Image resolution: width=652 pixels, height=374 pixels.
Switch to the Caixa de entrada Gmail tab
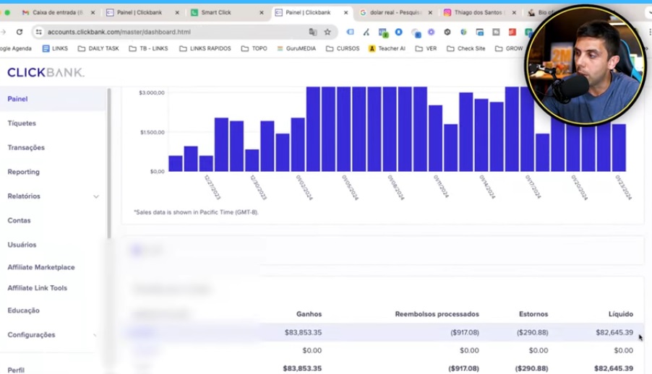pos(56,12)
